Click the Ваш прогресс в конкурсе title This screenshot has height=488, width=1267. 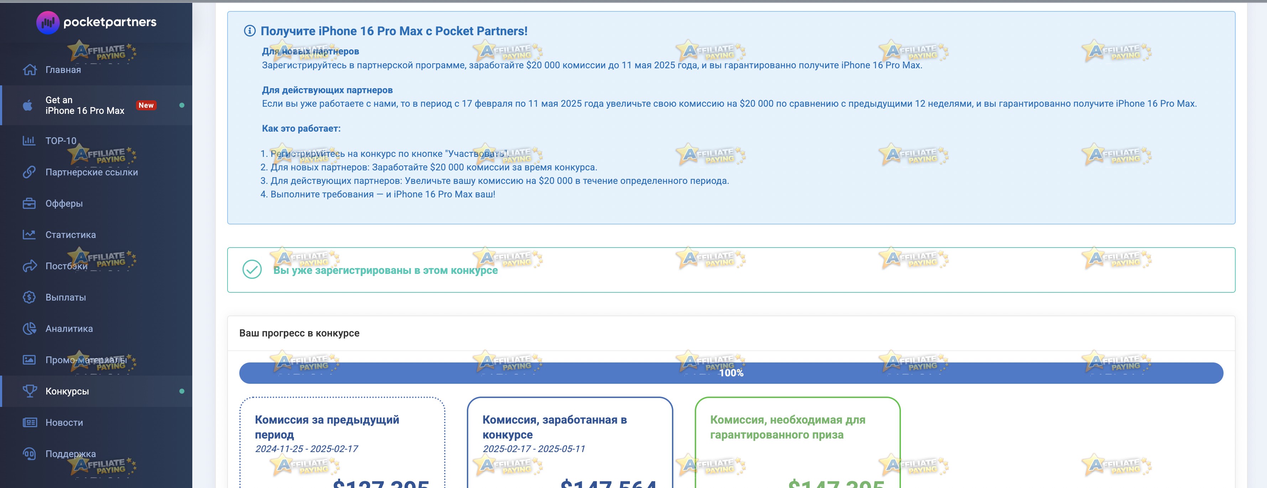[299, 333]
